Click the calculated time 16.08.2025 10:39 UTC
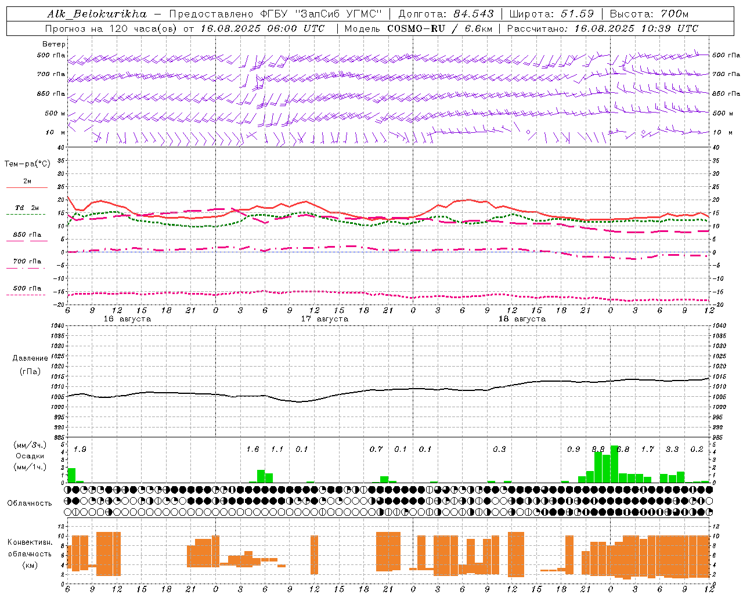 coord(636,28)
